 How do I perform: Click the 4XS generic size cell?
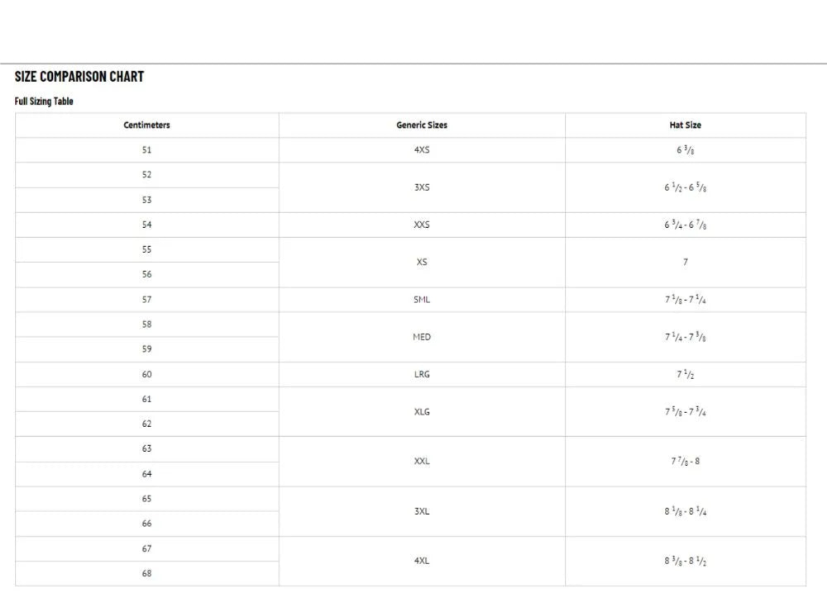[422, 150]
